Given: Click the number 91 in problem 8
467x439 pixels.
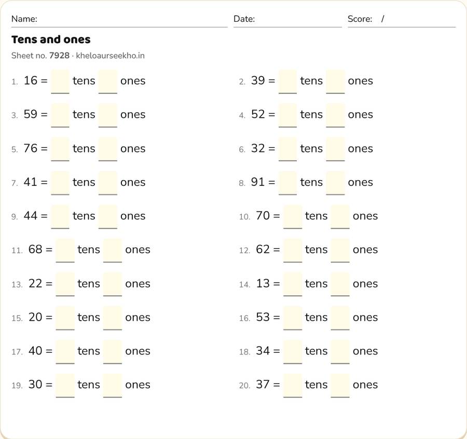Looking at the screenshot, I should click(258, 182).
